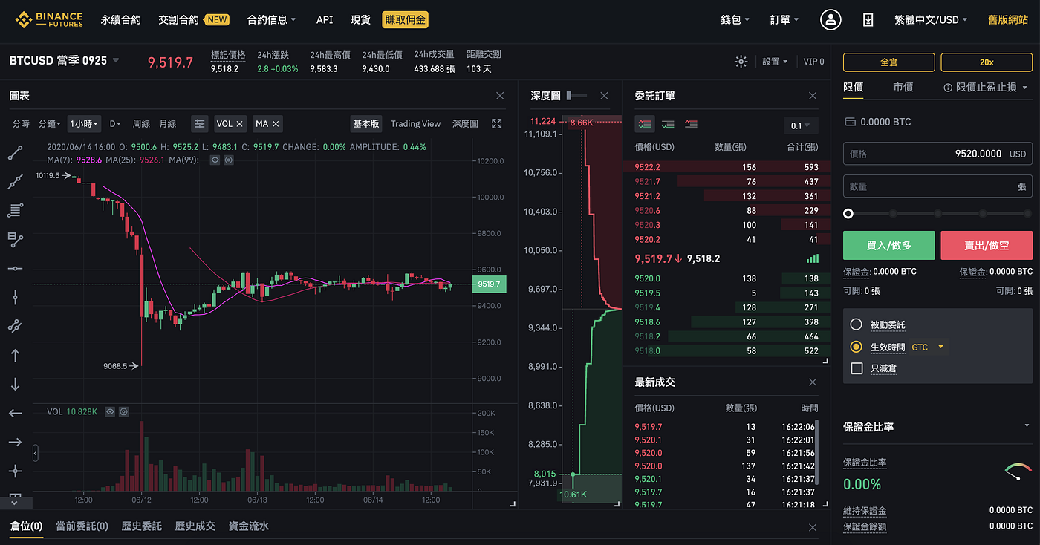1040x545 pixels.
Task: Open the 舊版網站 link
Action: [1008, 20]
